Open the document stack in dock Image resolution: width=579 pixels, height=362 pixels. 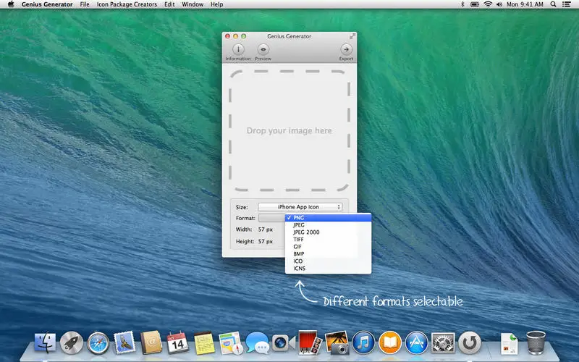(510, 343)
